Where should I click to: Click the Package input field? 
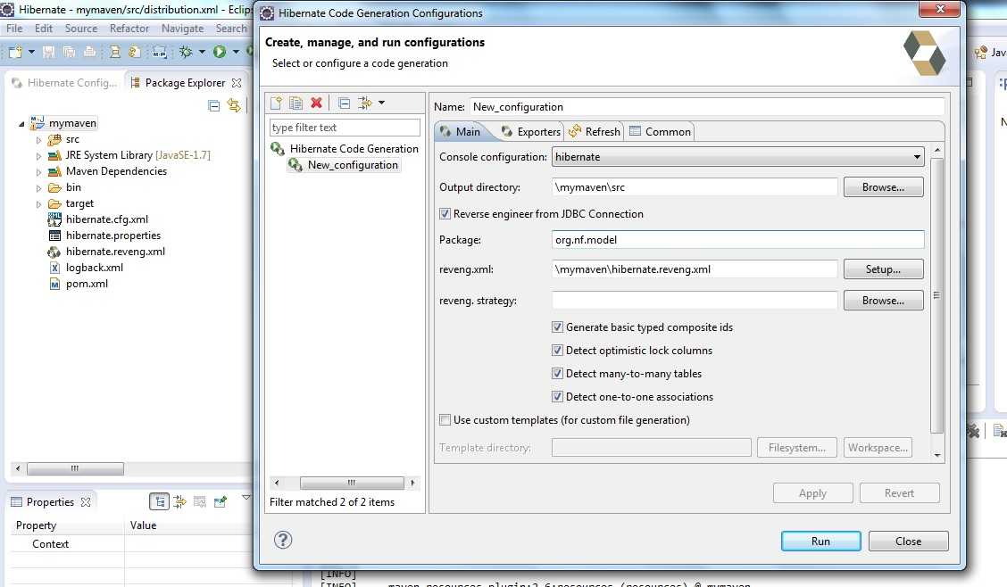tap(738, 240)
